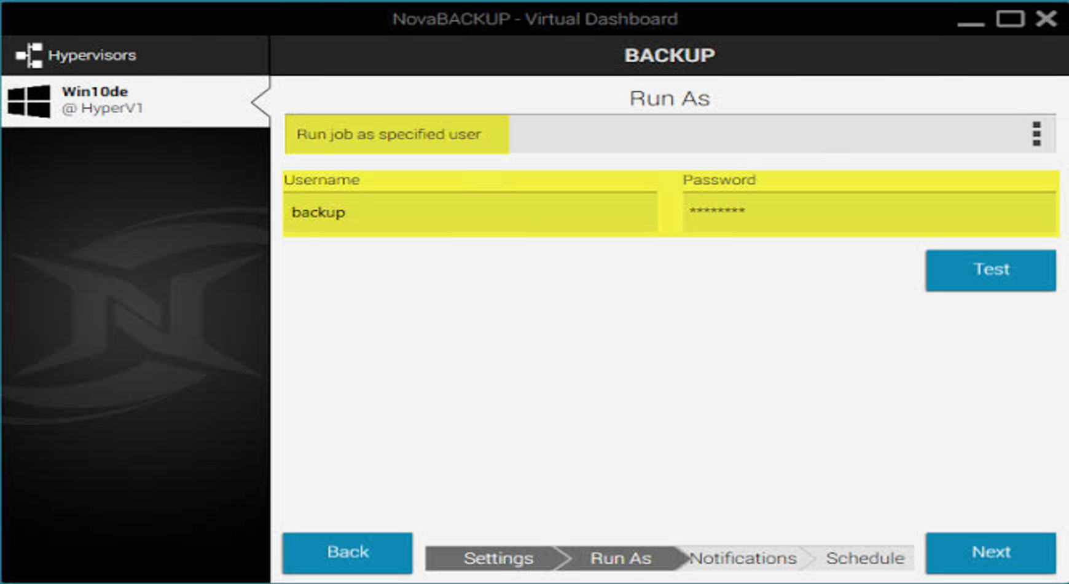The height and width of the screenshot is (584, 1069).
Task: Click the Windows logo for Win10de
Action: (29, 101)
